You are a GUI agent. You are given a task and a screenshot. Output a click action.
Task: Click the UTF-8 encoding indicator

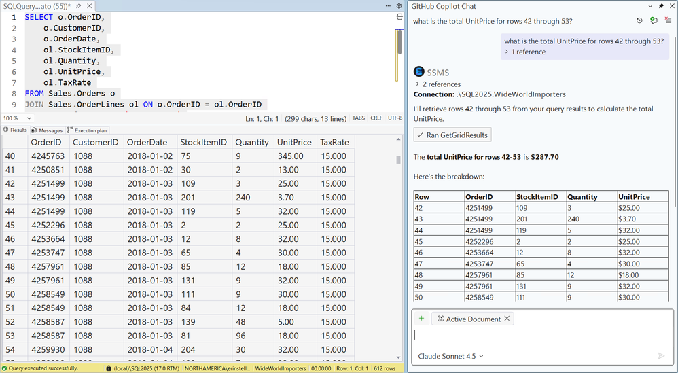(x=395, y=118)
